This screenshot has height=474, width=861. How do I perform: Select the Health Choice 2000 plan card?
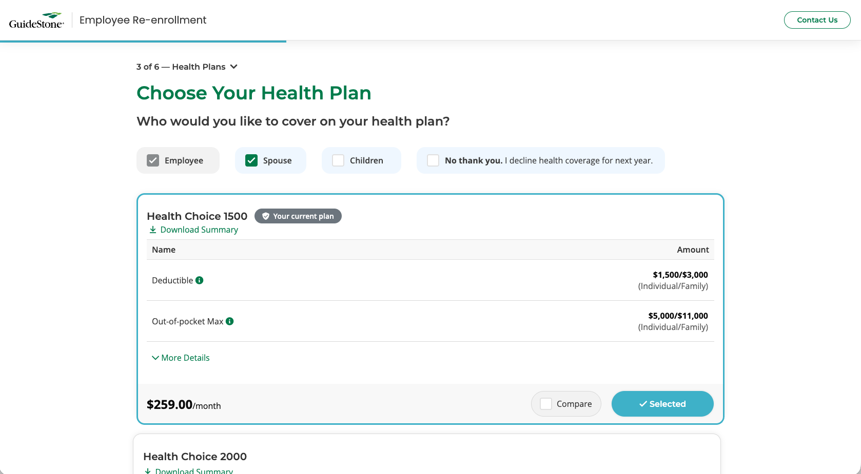coord(427,455)
